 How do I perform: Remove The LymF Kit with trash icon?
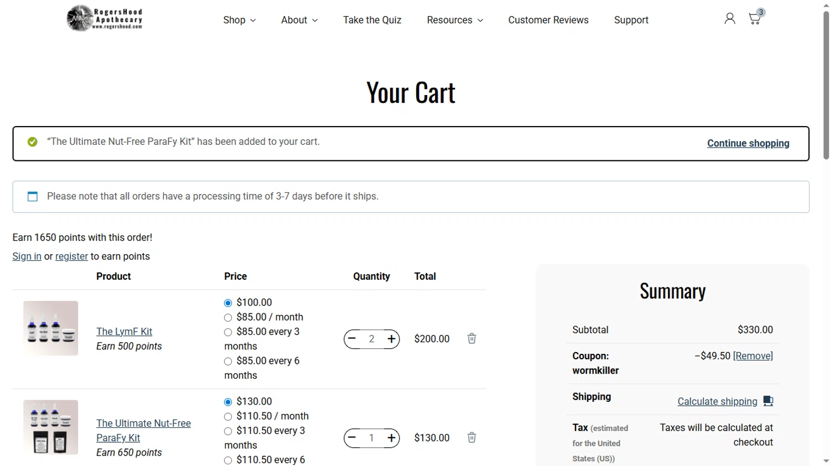coord(471,338)
